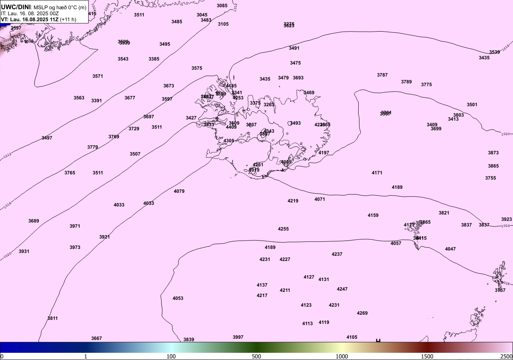Click the height value 3973
The width and height of the screenshot is (513, 360).
75,247
